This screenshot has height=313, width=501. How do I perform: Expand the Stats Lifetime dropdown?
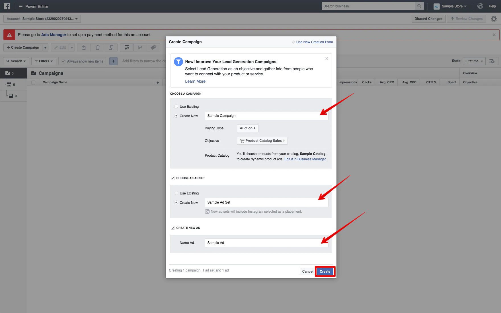coord(474,61)
